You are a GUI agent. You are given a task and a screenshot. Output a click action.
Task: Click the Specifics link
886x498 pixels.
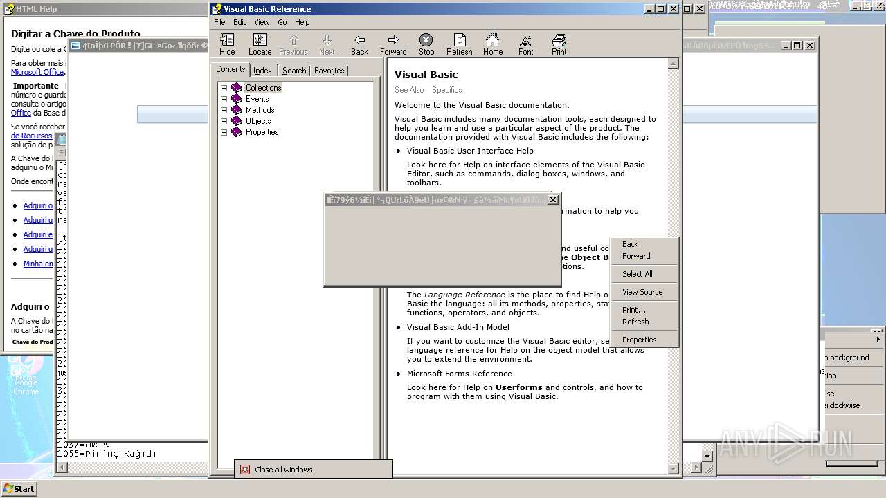[x=446, y=90]
